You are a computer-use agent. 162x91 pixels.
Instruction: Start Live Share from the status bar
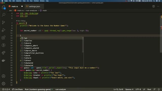tap(17, 89)
